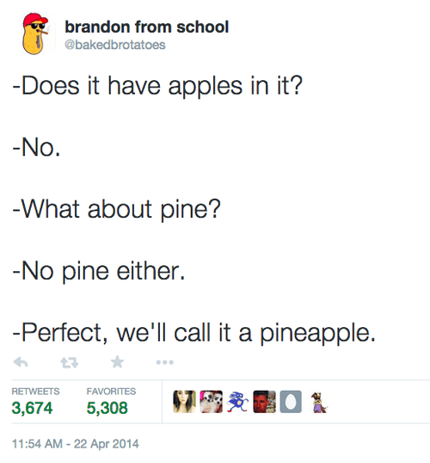
Task: Open the cartoon figure in purple avatar
Action: pyautogui.click(x=318, y=402)
